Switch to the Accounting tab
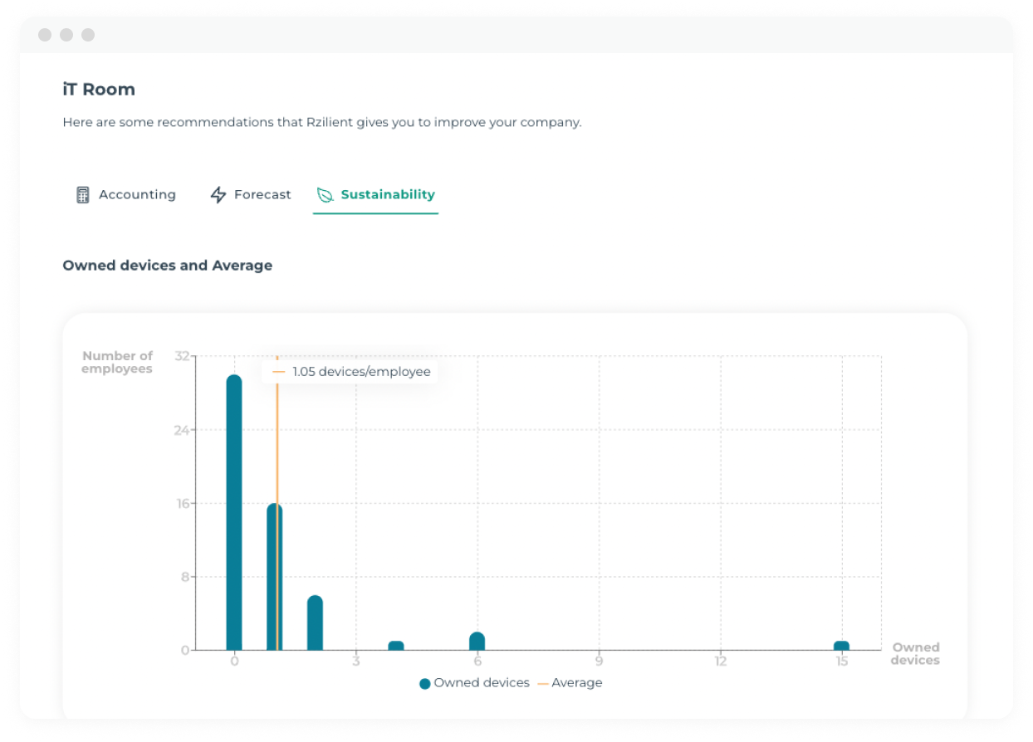 [x=125, y=194]
